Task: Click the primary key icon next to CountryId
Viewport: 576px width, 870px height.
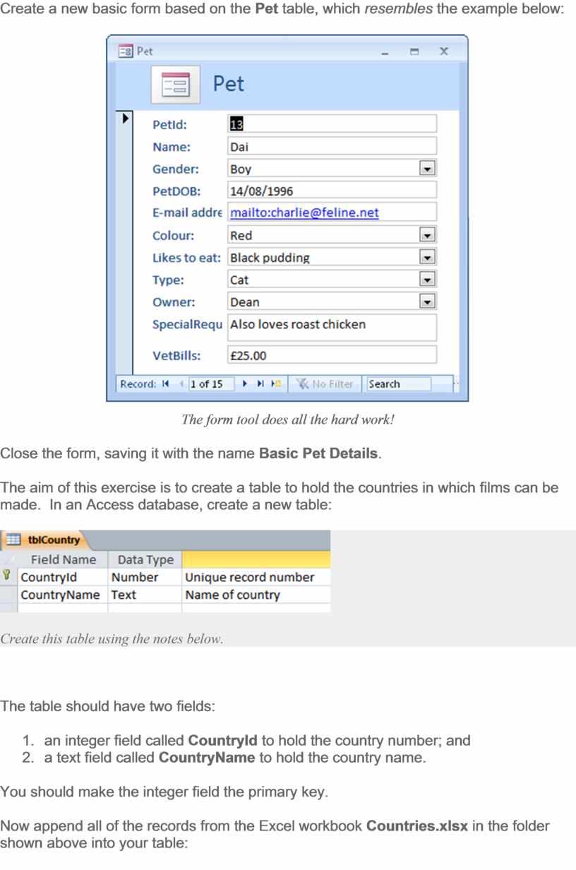Action: coord(8,577)
